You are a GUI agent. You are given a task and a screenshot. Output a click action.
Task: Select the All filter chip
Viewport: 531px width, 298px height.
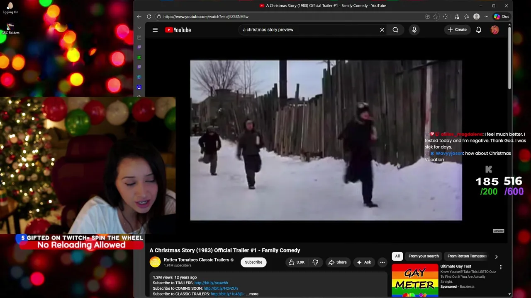pyautogui.click(x=397, y=256)
